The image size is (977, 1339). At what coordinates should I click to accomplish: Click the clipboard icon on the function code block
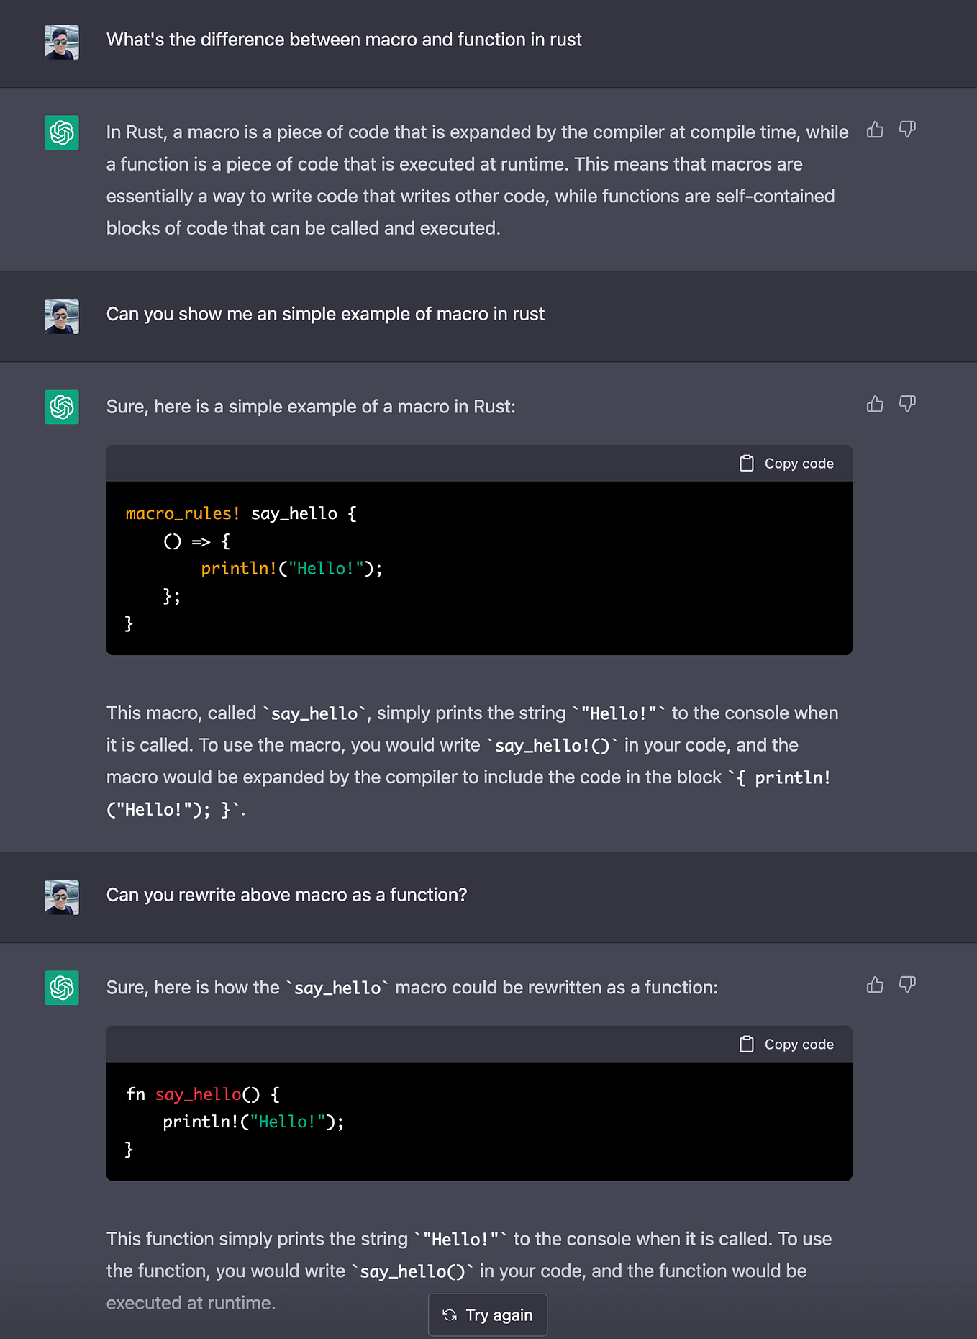(x=747, y=1044)
